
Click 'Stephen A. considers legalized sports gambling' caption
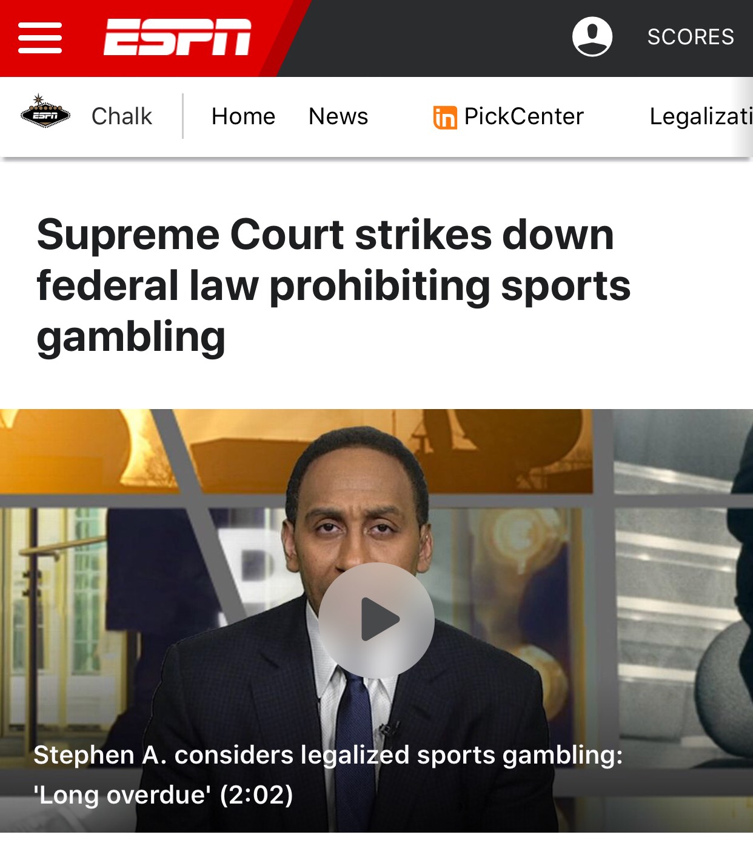click(x=328, y=755)
